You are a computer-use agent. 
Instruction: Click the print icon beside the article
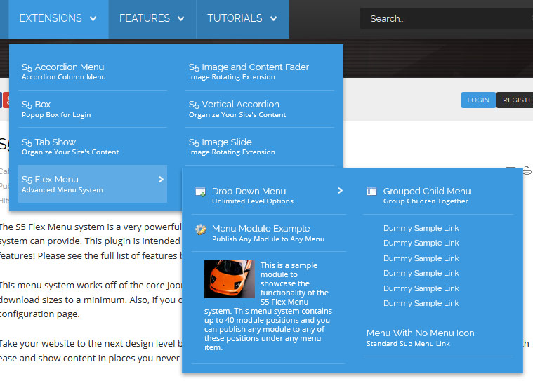(527, 170)
